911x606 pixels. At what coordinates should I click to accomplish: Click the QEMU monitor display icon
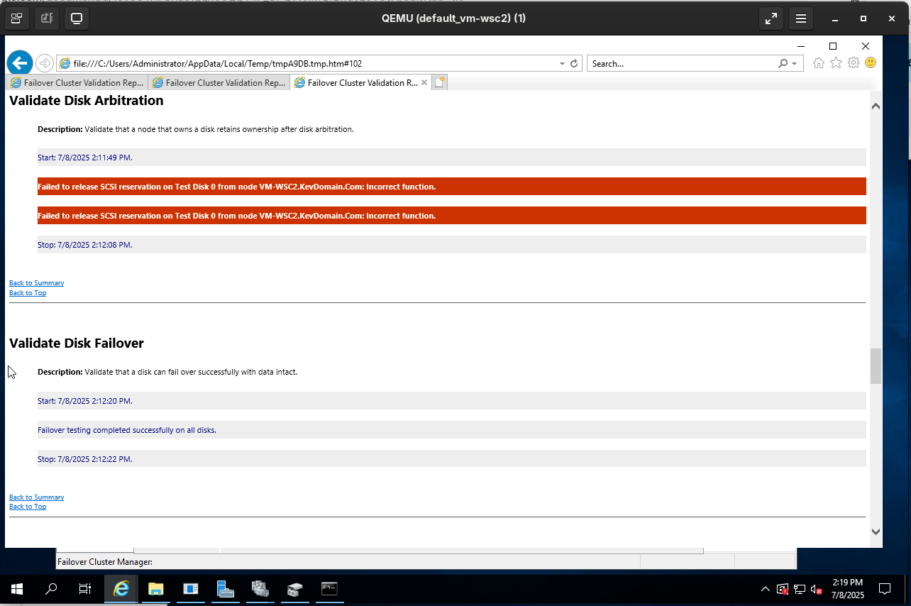[x=77, y=18]
